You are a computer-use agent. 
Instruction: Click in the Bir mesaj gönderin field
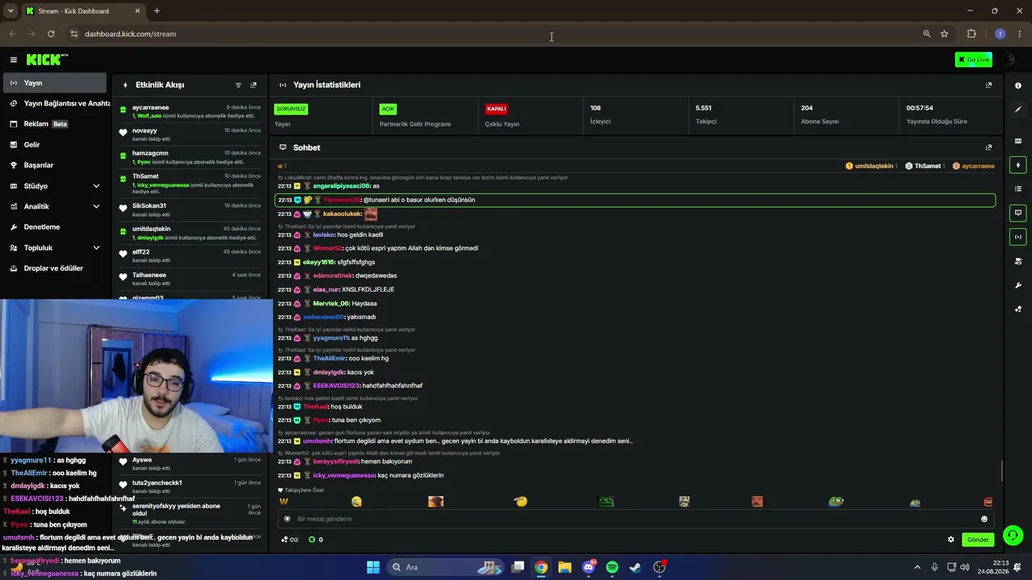pos(635,519)
